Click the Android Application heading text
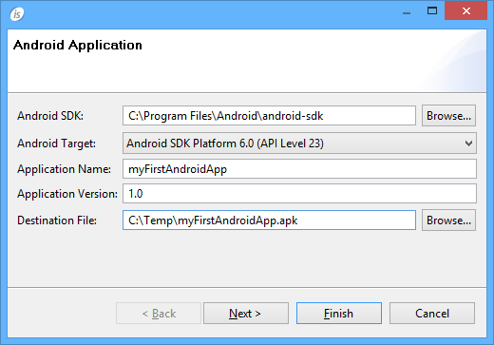This screenshot has width=494, height=345. coord(78,46)
